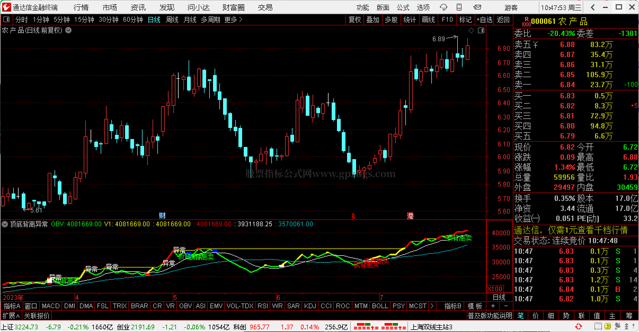Image resolution: width=639 pixels, height=332 pixels.
Task: Click the +自选 button
Action: click(484, 20)
